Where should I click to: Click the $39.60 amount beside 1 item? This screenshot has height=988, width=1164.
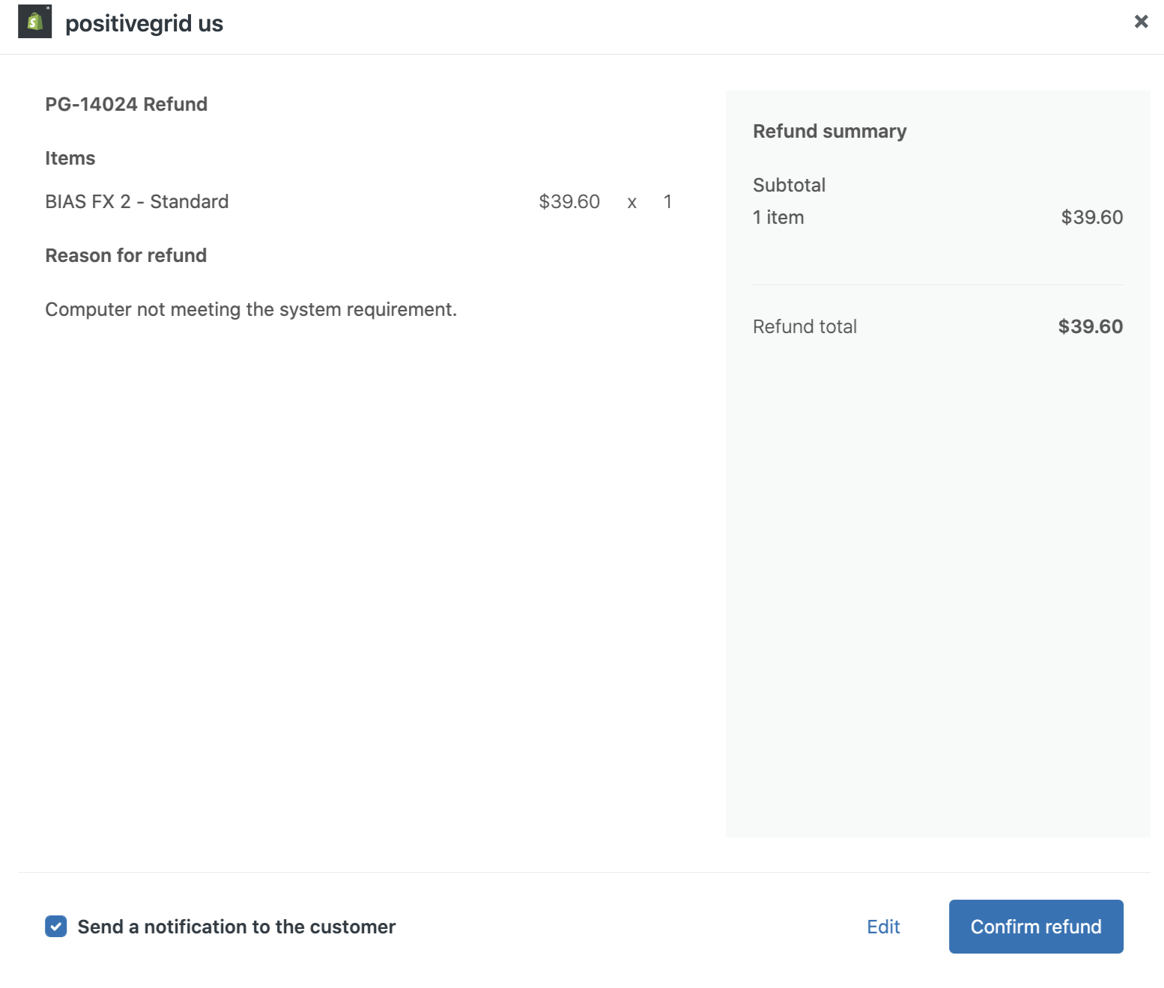pyautogui.click(x=1092, y=217)
